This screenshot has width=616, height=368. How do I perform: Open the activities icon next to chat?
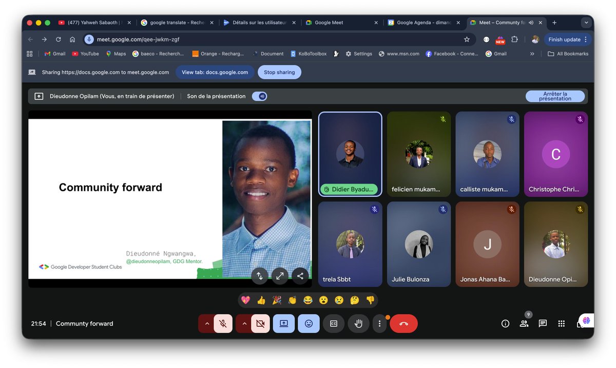click(562, 323)
